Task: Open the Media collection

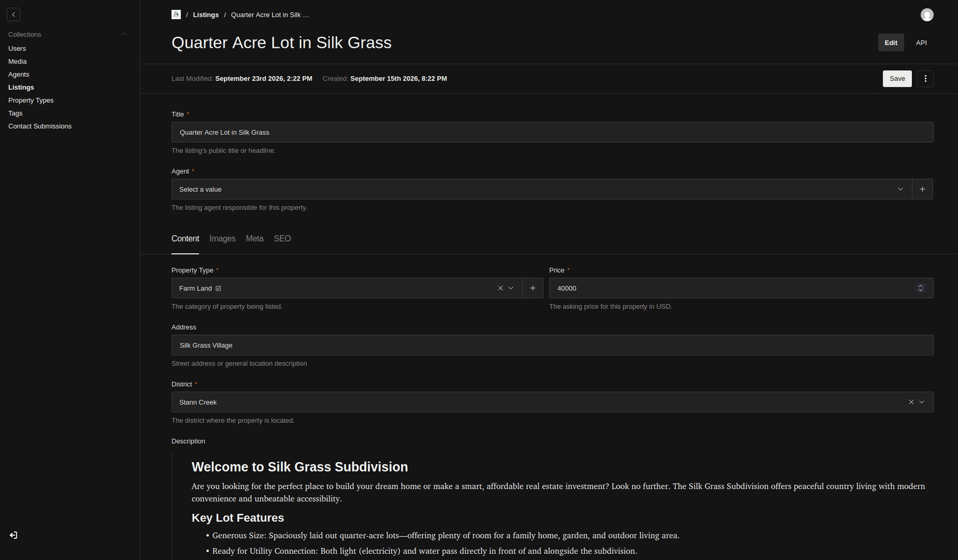Action: tap(17, 62)
